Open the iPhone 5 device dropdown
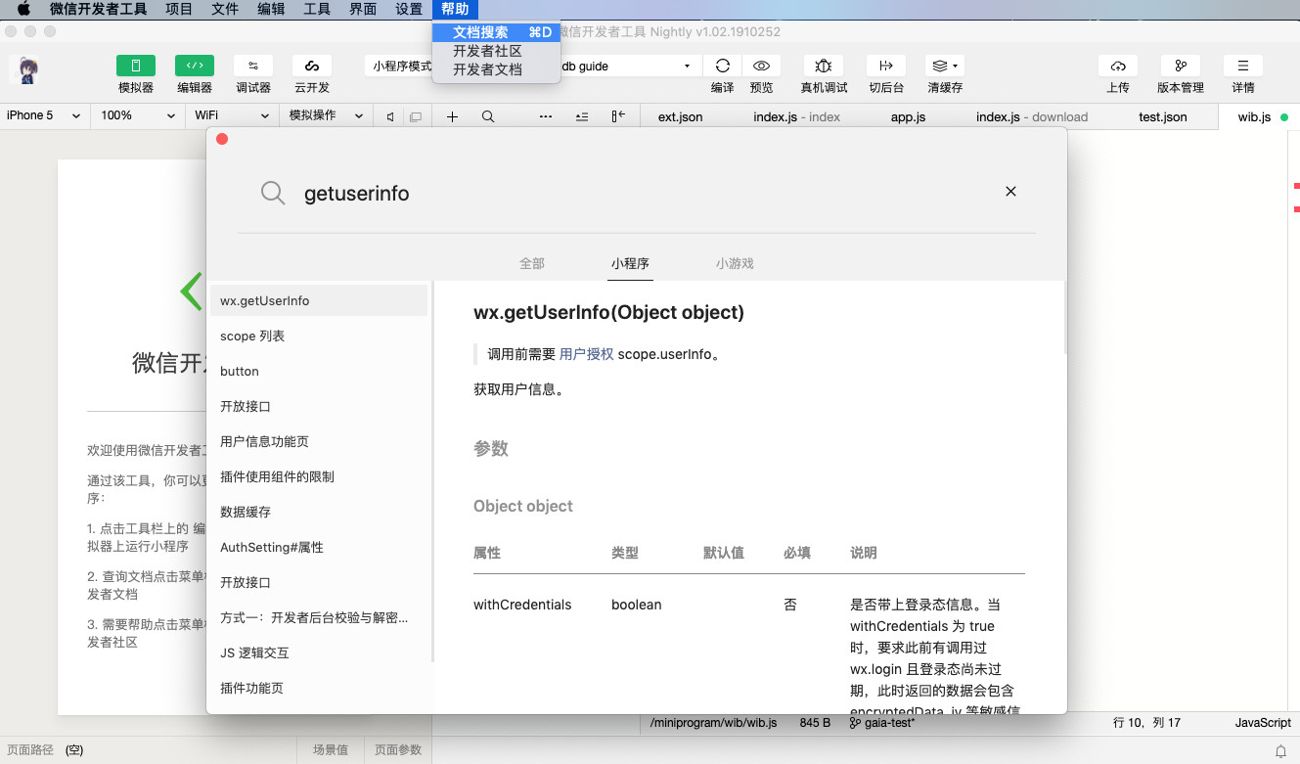The height and width of the screenshot is (764, 1300). [44, 115]
